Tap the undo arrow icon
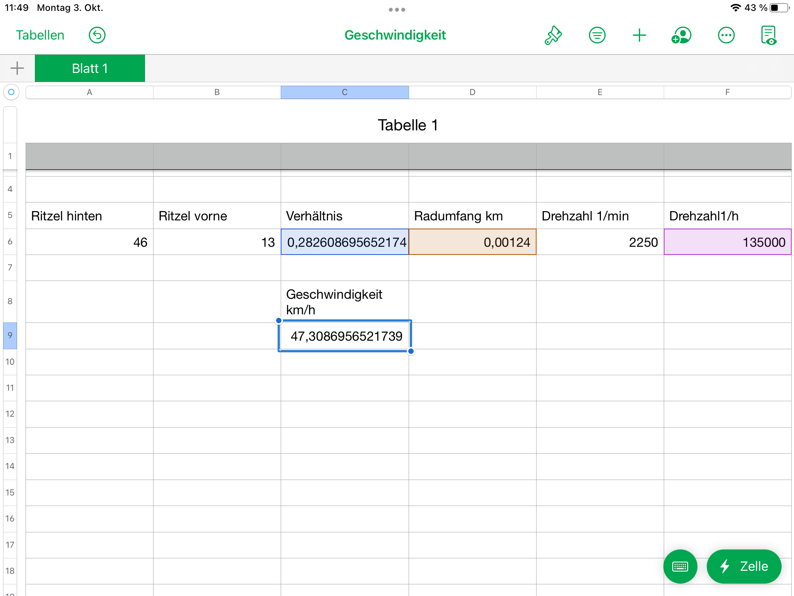Viewport: 794px width, 596px height. click(x=97, y=35)
